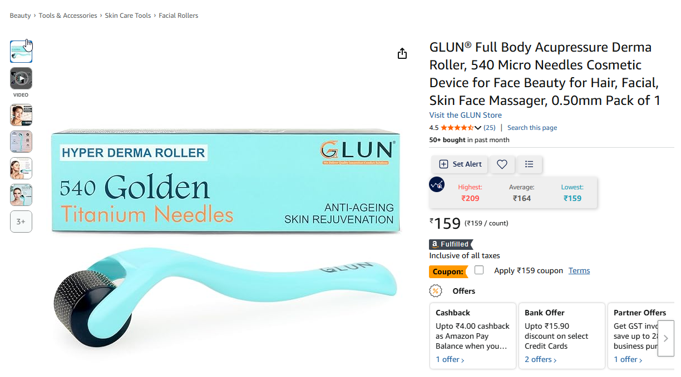This screenshot has height=377, width=681.
Task: Add product to wishlist with heart icon
Action: pyautogui.click(x=502, y=164)
